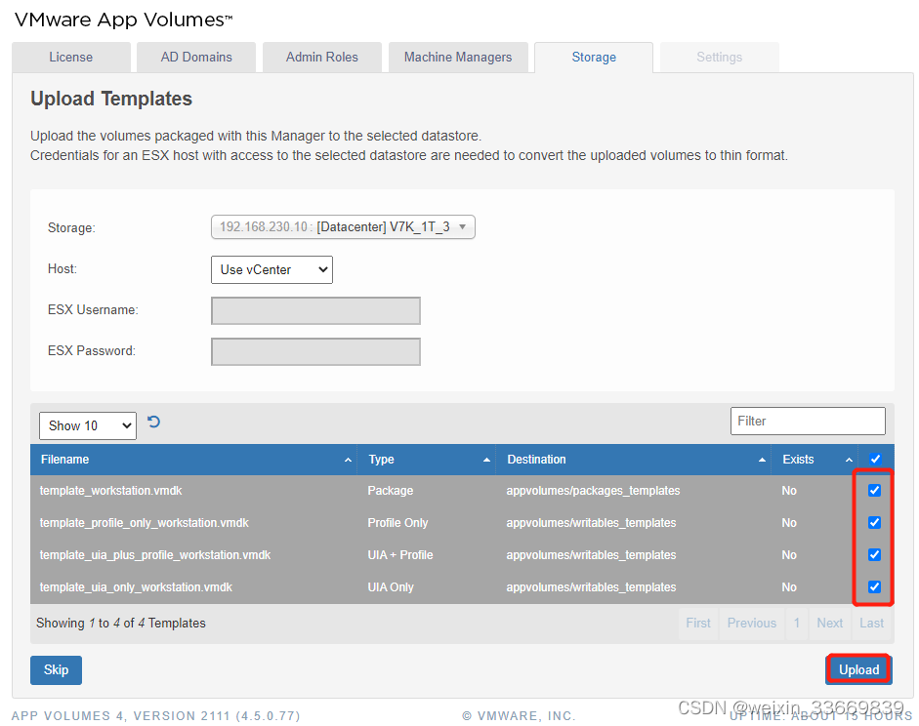Uncheck template_profile_only_workstation.vmdk checkbox
Viewport: 919px width, 726px height.
(874, 522)
